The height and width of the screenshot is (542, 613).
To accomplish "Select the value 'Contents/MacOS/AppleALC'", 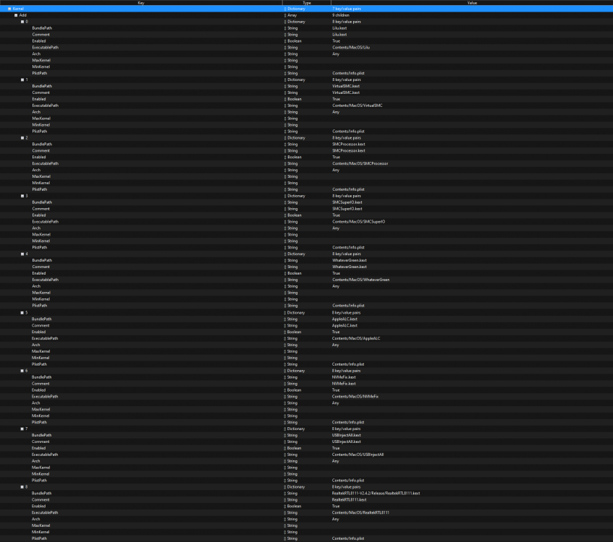I will pyautogui.click(x=356, y=338).
